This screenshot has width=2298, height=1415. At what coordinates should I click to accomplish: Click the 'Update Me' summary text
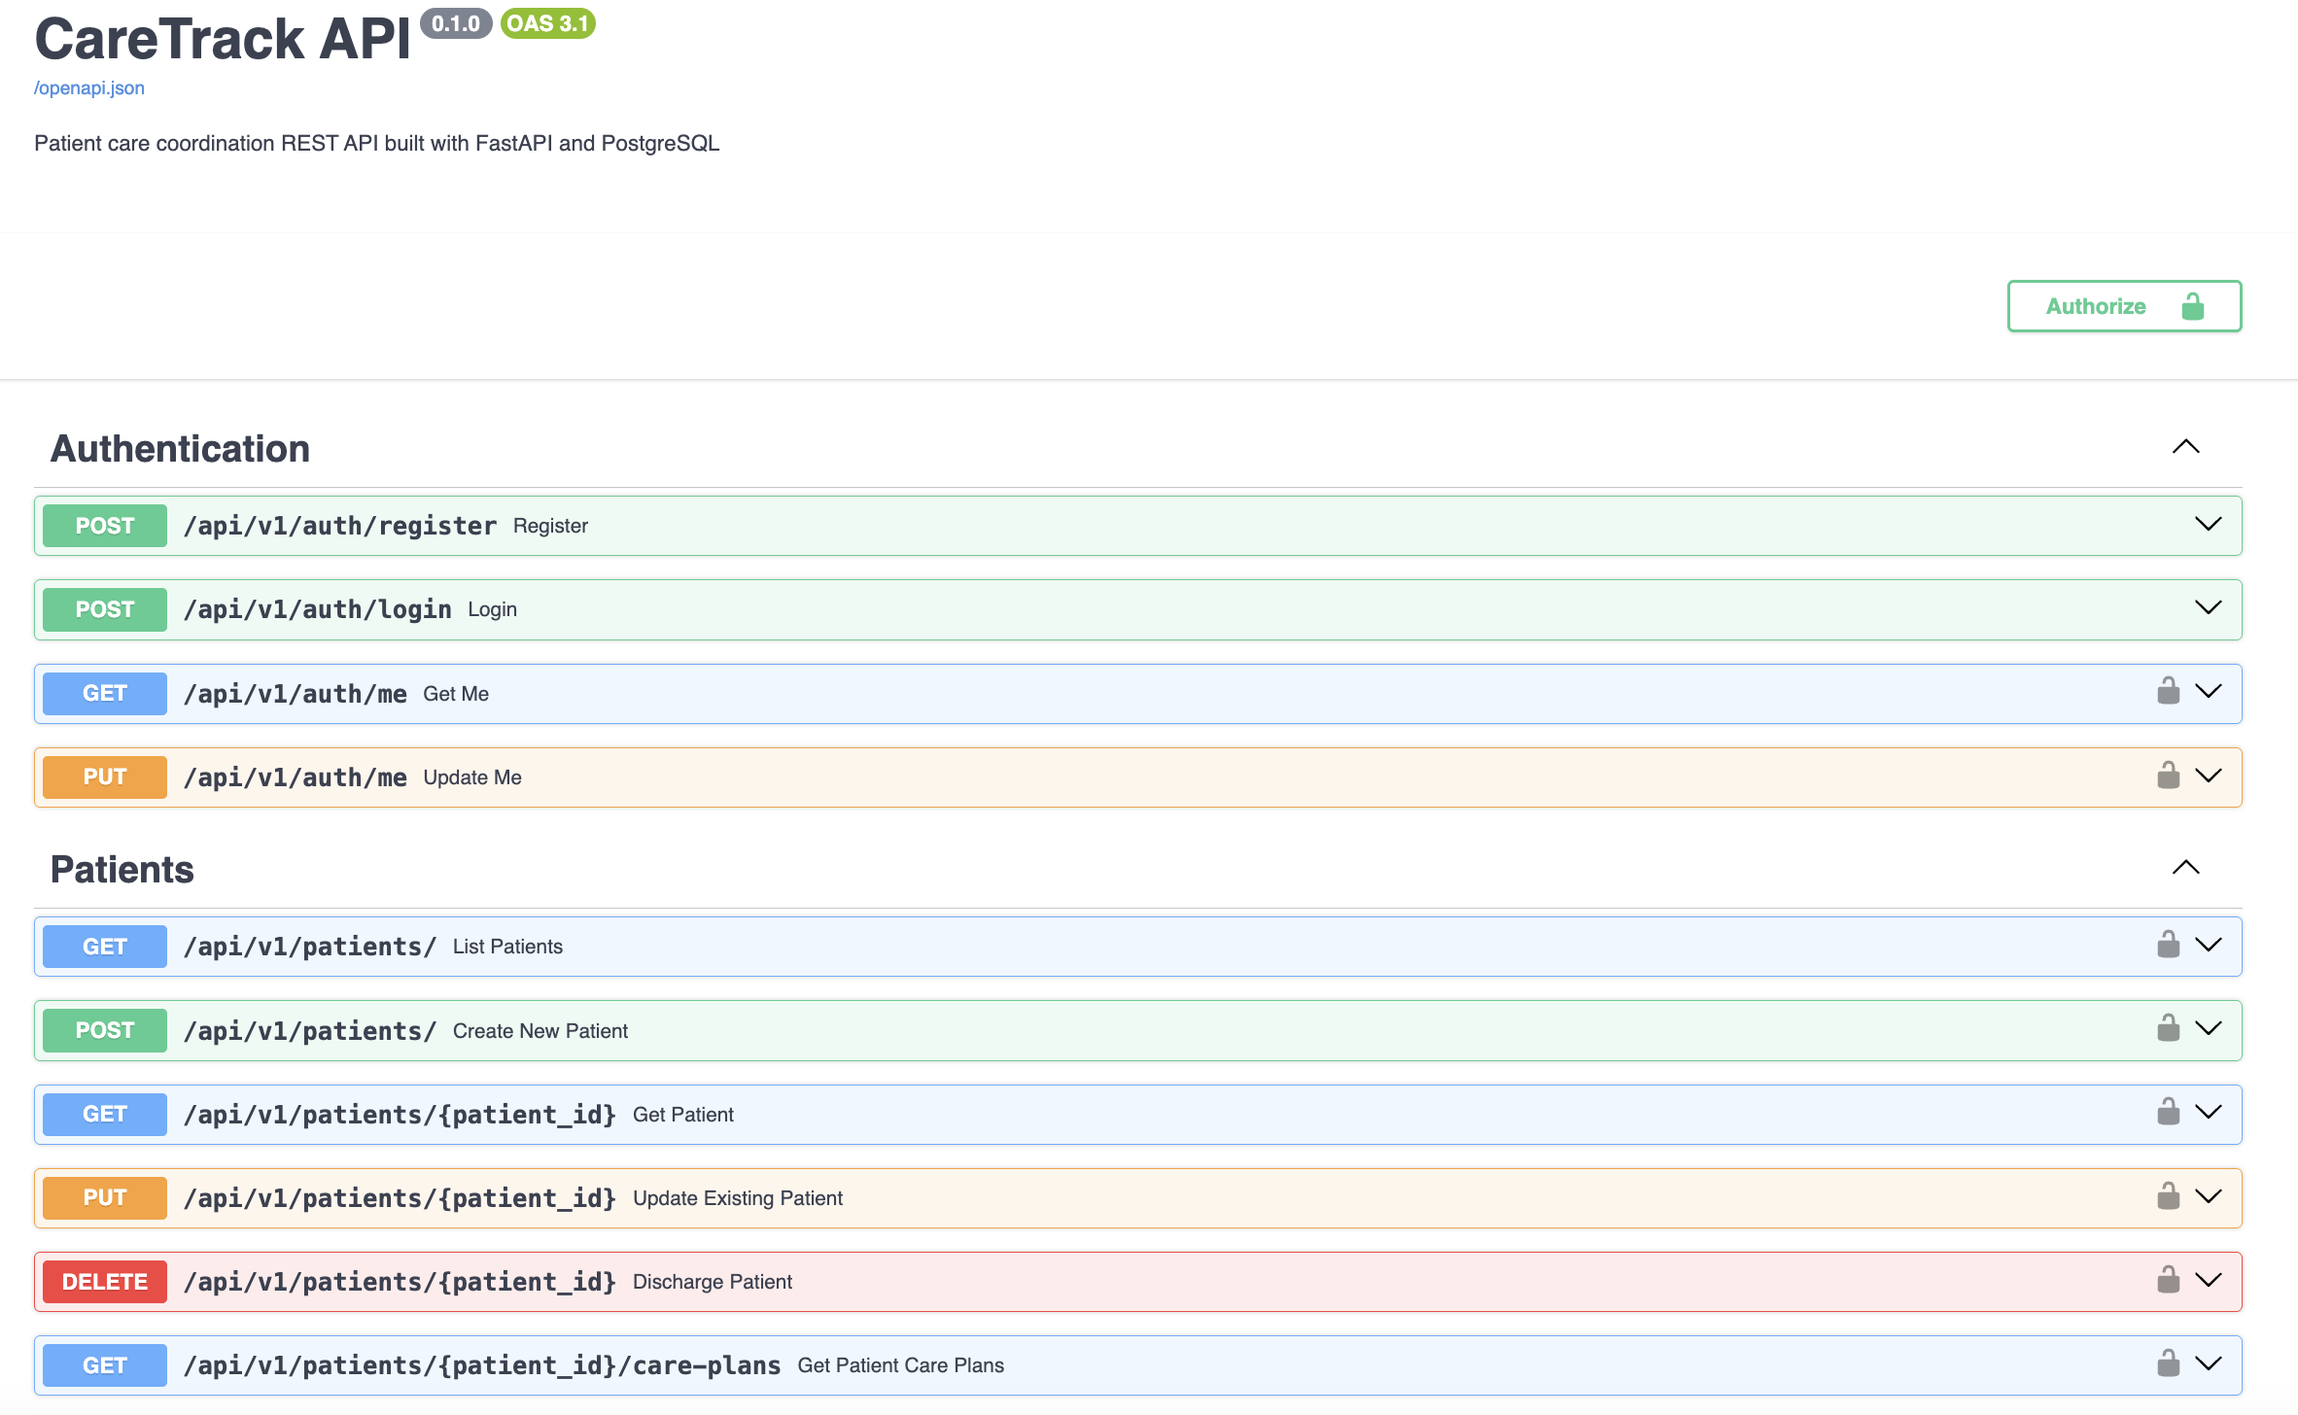(472, 777)
